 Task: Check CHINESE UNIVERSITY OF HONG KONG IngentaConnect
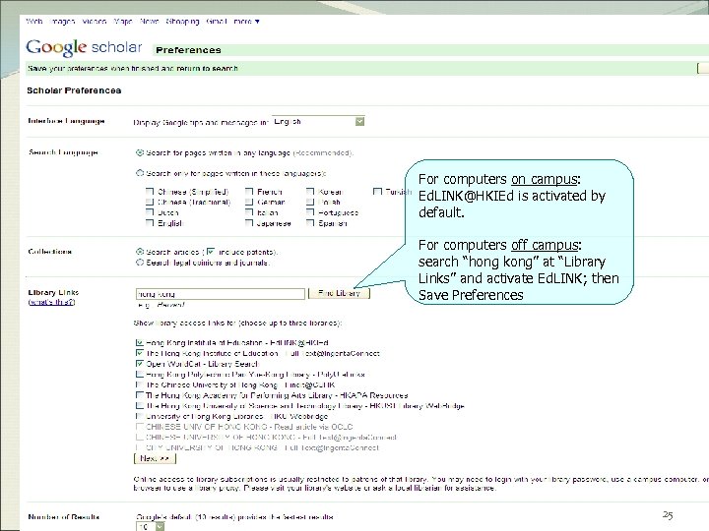(140, 437)
